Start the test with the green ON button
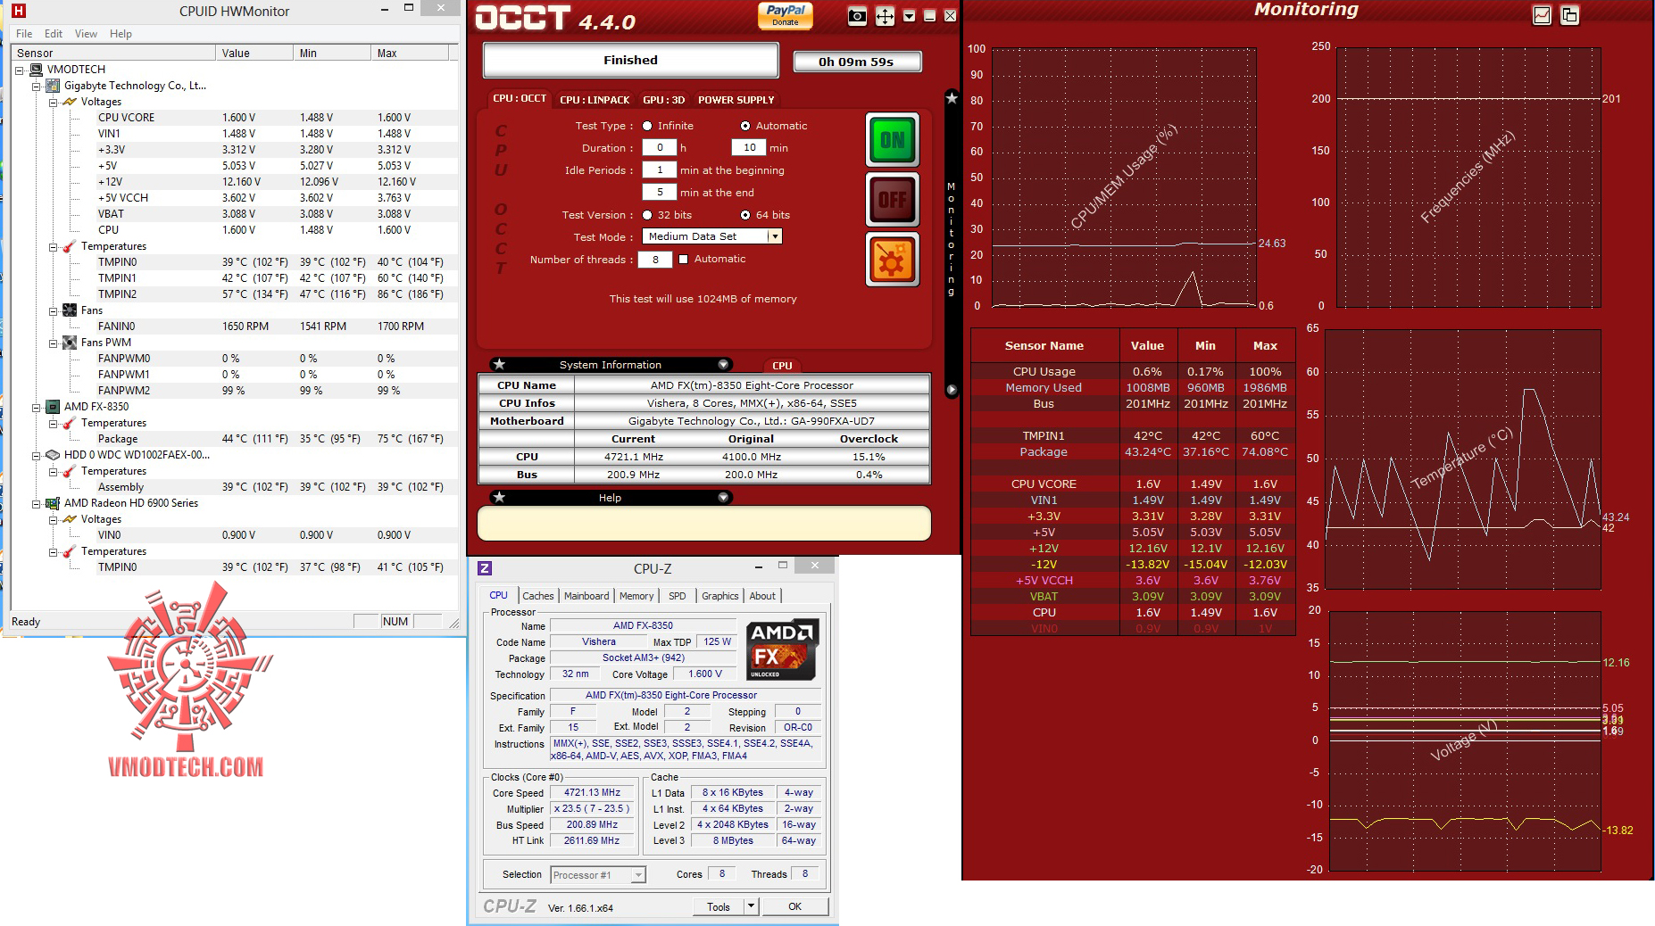The height and width of the screenshot is (926, 1655). 893,140
